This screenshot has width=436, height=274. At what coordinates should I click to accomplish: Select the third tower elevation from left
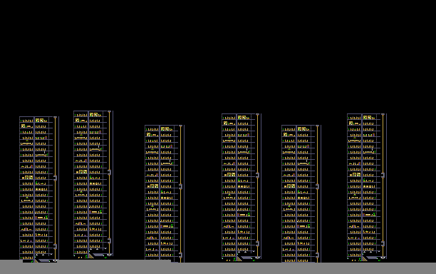[165, 193]
